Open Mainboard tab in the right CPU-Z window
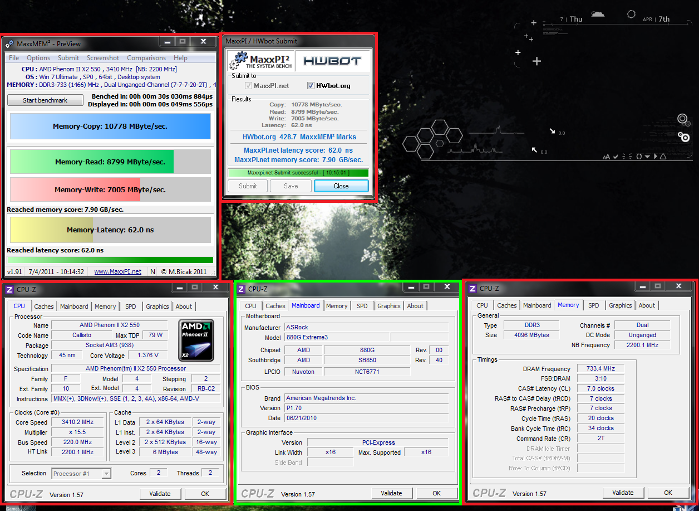Screen dimensions: 699x511 point(537,305)
